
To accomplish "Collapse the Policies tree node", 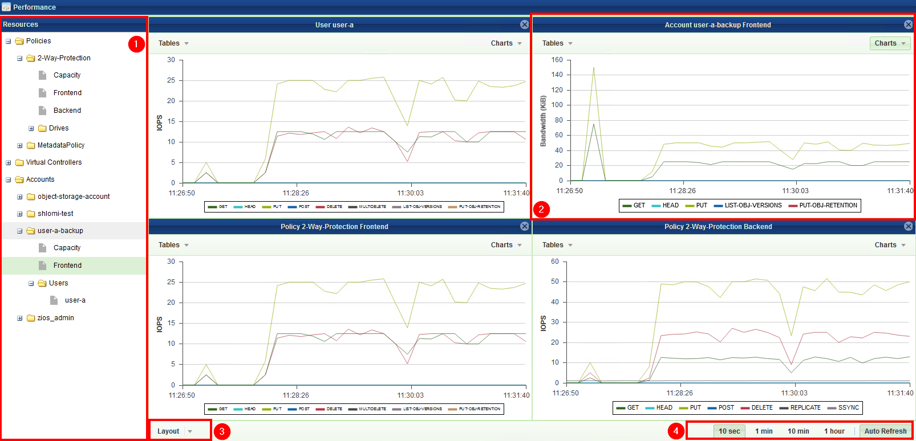I will [x=8, y=41].
